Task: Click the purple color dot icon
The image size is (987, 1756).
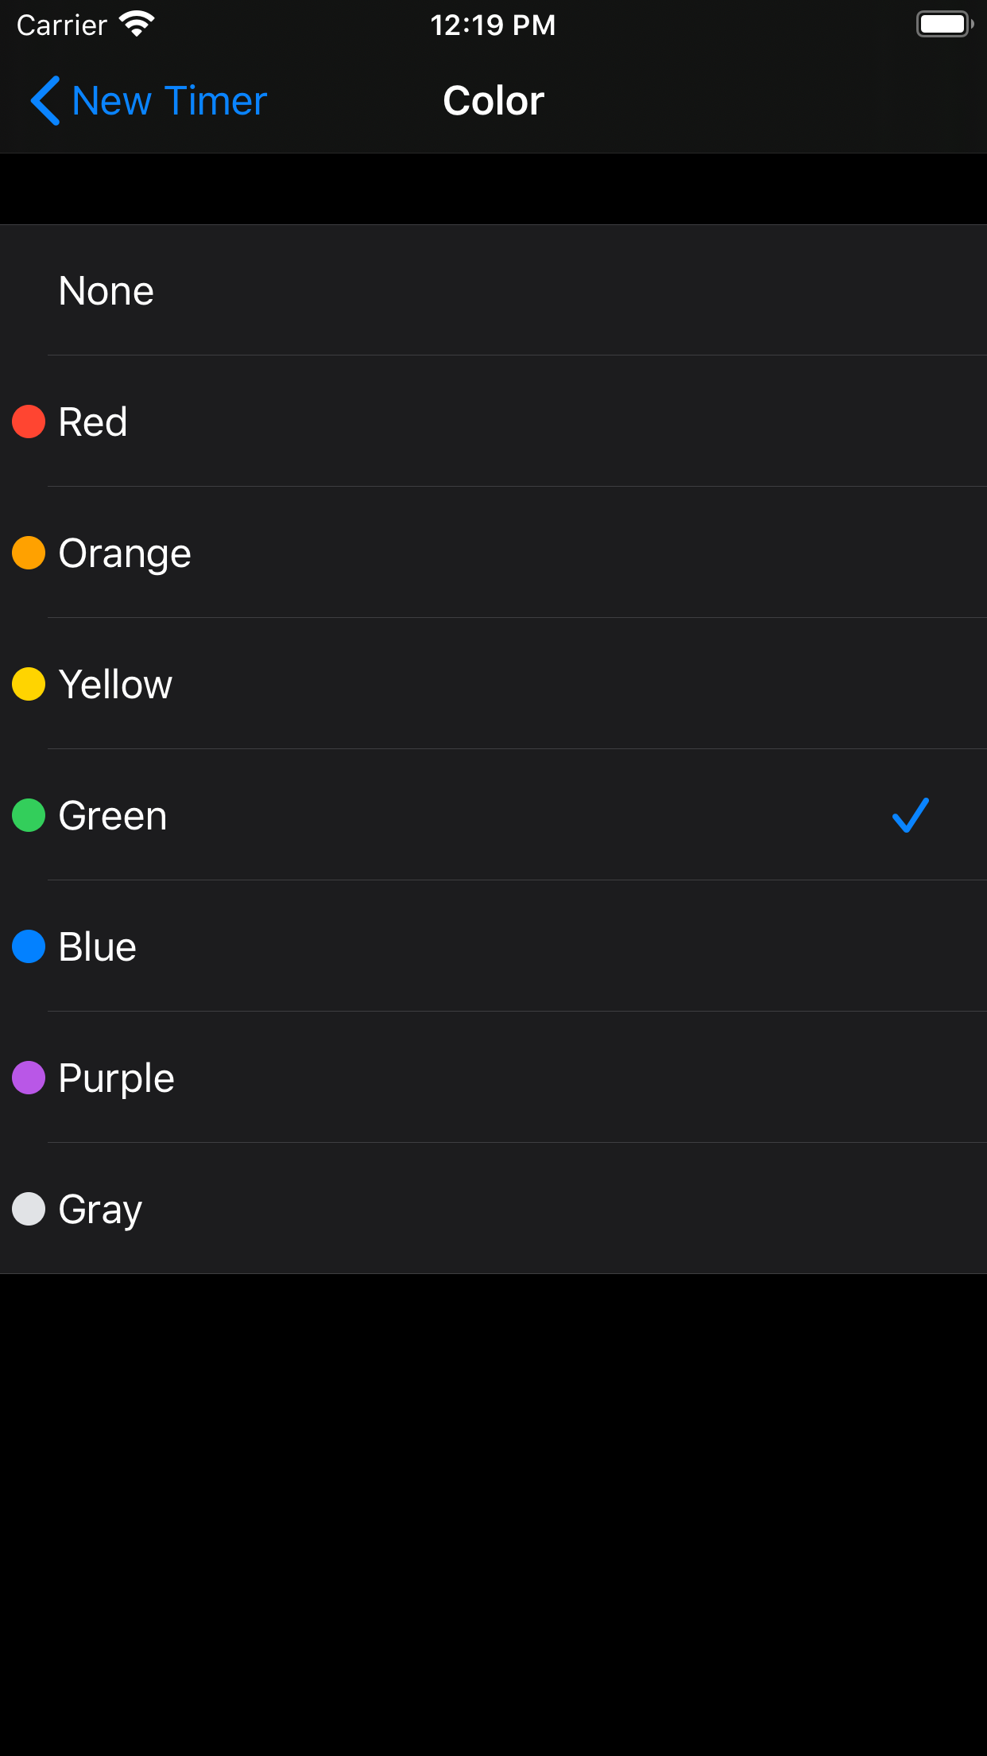Action: coord(29,1078)
